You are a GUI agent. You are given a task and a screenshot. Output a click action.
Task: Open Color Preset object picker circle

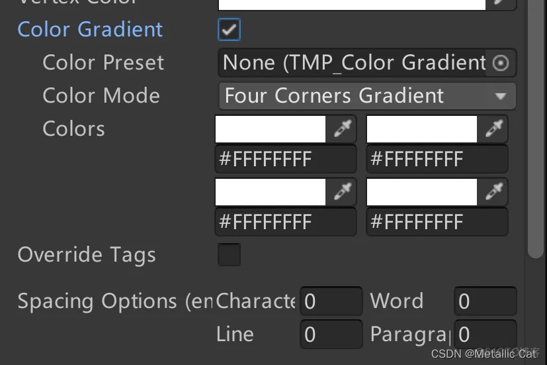[501, 63]
